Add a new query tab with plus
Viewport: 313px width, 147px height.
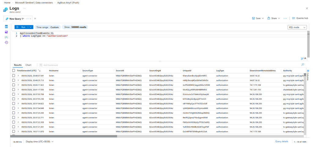click(x=35, y=19)
